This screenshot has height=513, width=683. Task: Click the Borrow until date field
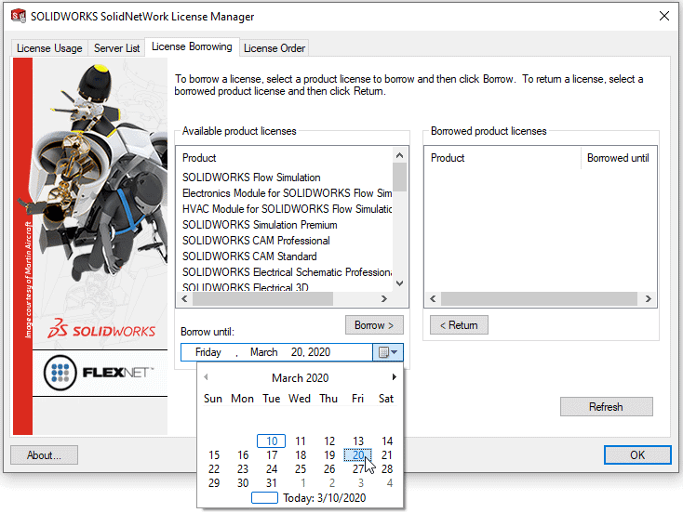[277, 352]
